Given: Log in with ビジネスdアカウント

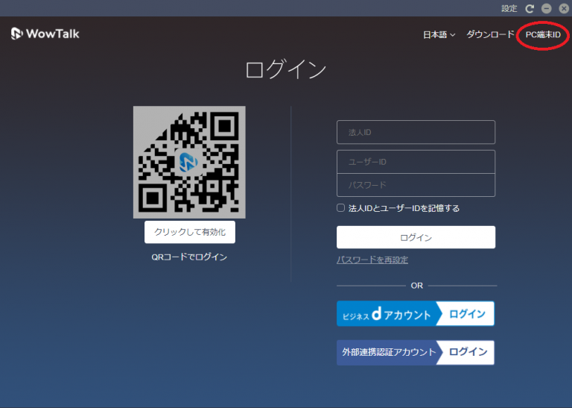Looking at the screenshot, I should click(x=416, y=313).
